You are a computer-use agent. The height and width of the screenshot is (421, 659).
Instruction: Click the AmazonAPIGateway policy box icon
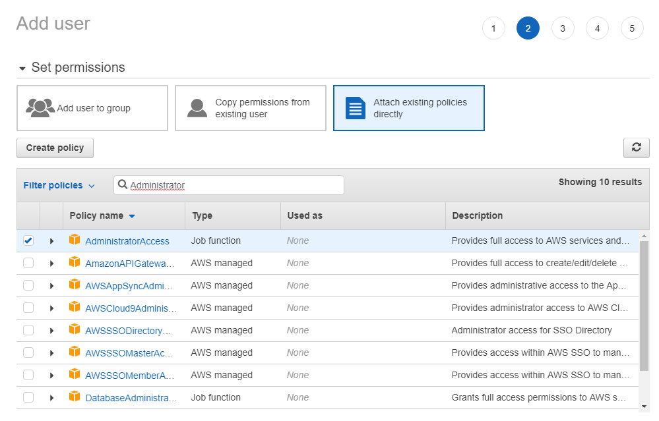(75, 262)
